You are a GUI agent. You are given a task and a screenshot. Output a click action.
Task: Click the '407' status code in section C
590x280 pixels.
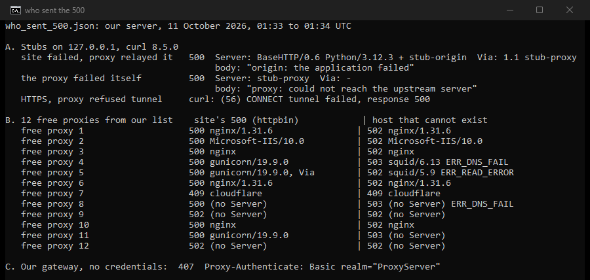[186, 267]
